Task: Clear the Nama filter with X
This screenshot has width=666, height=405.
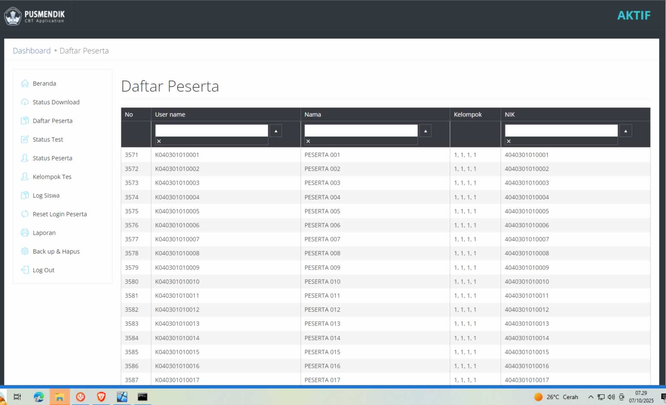Action: point(308,141)
